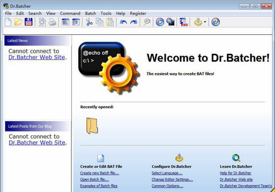Screen dimensions: 275x192
Task: Click the Cut scissors icon
Action: click(89, 22)
